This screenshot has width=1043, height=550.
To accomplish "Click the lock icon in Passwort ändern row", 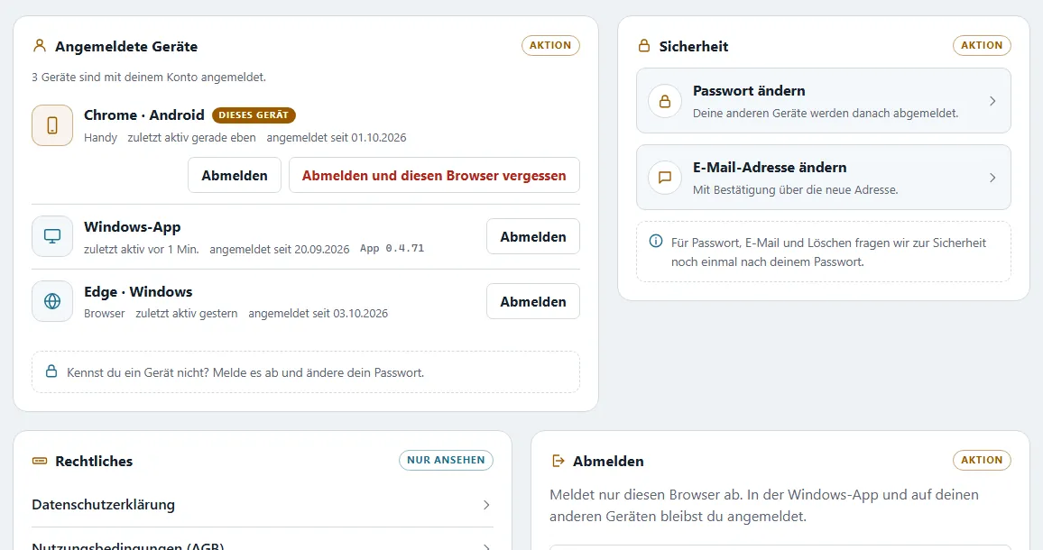I will [665, 101].
